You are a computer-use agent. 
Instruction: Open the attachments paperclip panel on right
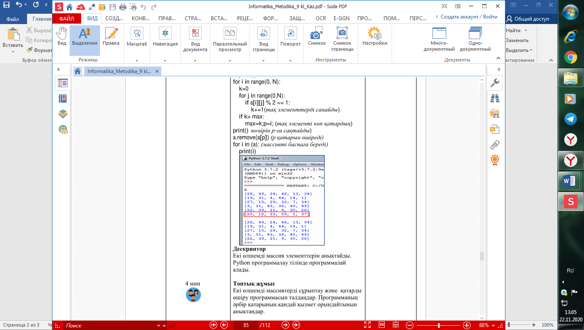coord(495,145)
